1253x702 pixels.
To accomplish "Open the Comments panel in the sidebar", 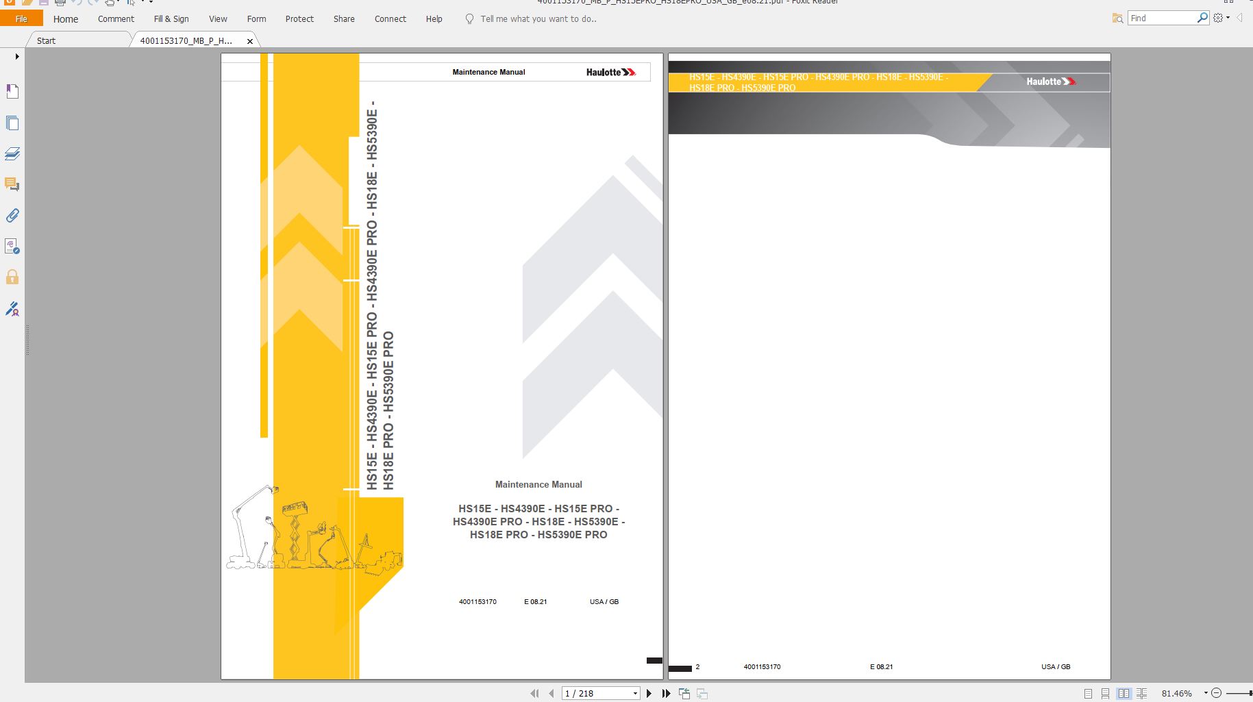I will (x=12, y=184).
